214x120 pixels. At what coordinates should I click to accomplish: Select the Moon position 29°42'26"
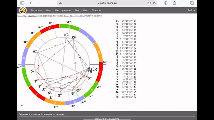(x=127, y=24)
